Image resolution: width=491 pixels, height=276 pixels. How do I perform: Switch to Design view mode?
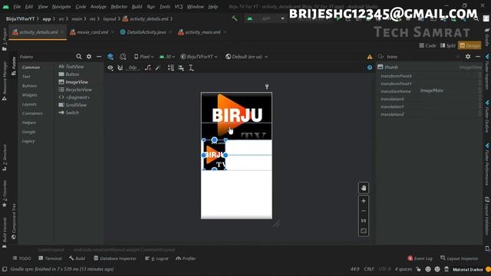pyautogui.click(x=470, y=46)
